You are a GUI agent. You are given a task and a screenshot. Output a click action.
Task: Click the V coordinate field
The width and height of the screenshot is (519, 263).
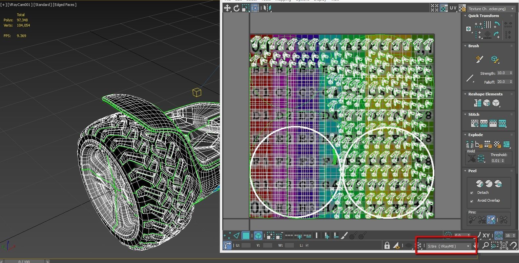tap(268, 245)
